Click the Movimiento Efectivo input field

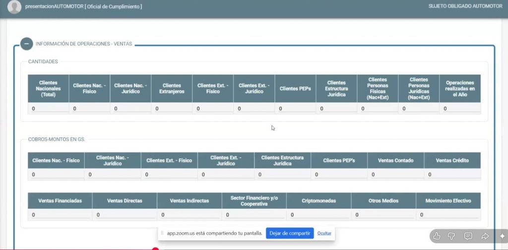click(448, 215)
